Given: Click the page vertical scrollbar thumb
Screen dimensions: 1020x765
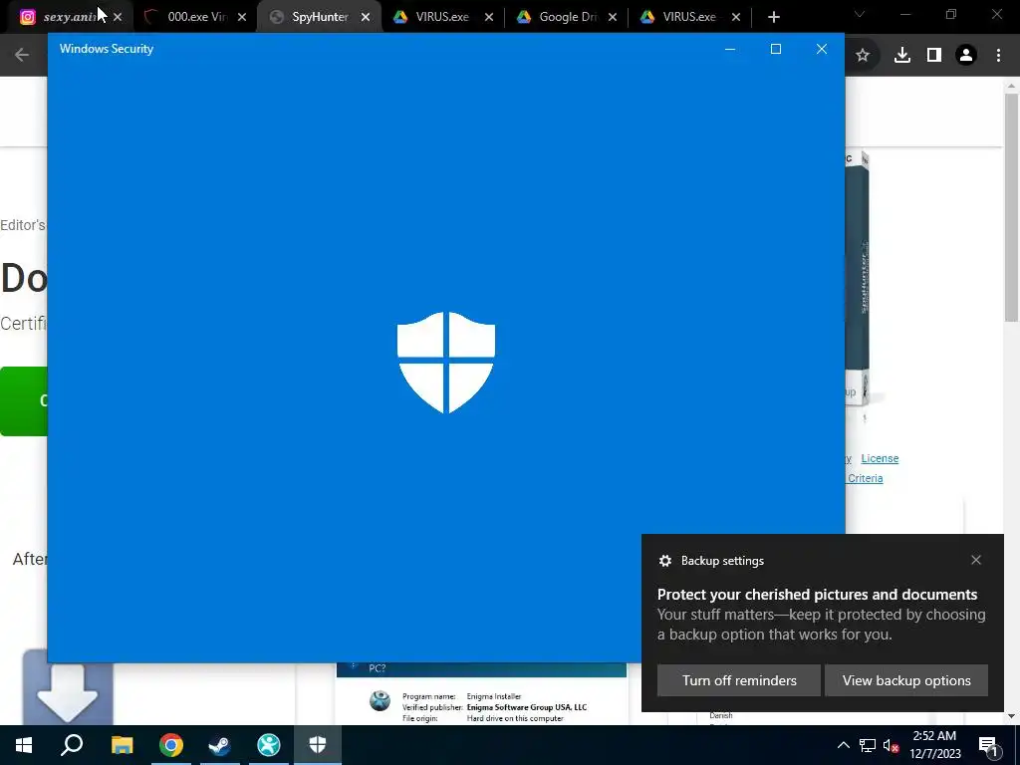Looking at the screenshot, I should (x=1011, y=207).
